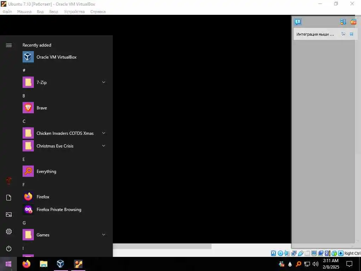Click the shared folders indicator in VM status bar
The image size is (361, 271).
307,253
